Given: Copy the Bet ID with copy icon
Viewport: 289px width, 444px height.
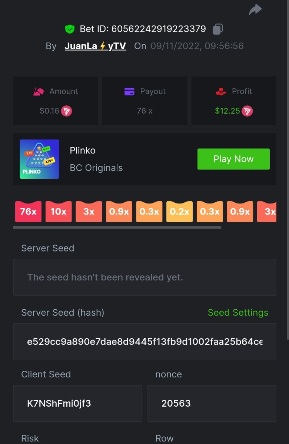Looking at the screenshot, I should point(218,29).
